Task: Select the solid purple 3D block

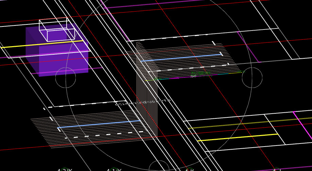Action: (57, 50)
